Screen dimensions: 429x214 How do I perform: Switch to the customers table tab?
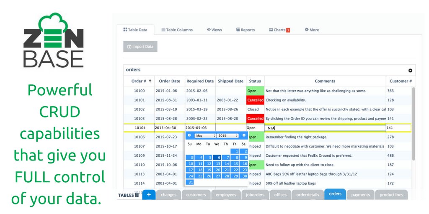196,195
